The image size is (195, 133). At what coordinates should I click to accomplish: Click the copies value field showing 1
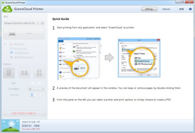click(x=36, y=83)
